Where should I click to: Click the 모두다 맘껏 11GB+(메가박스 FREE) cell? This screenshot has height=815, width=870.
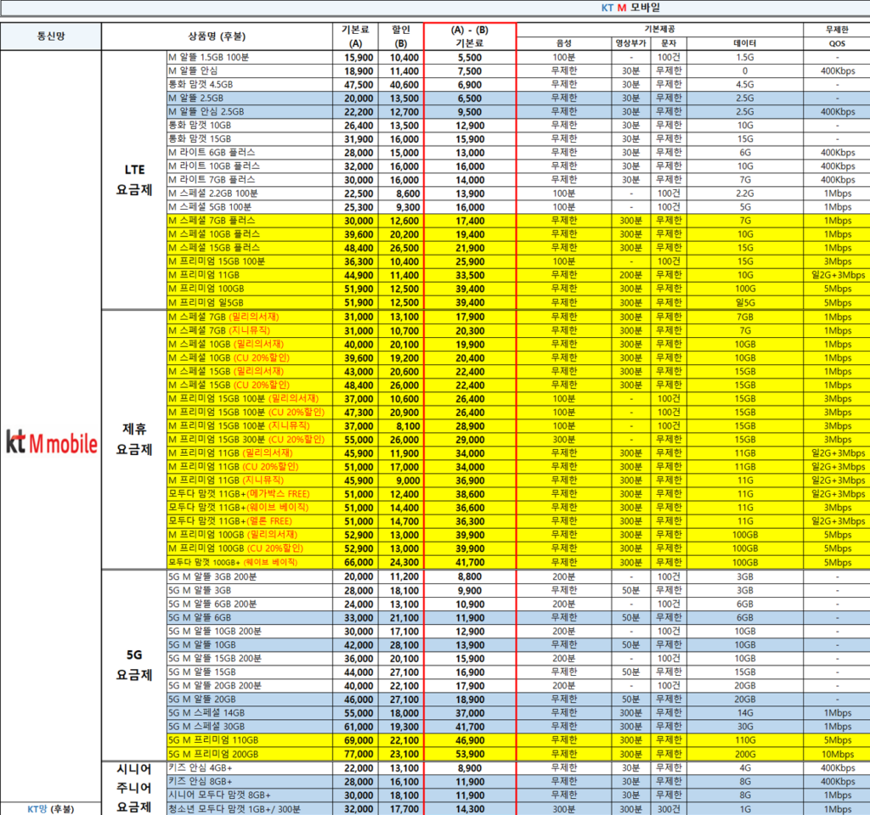pos(248,493)
